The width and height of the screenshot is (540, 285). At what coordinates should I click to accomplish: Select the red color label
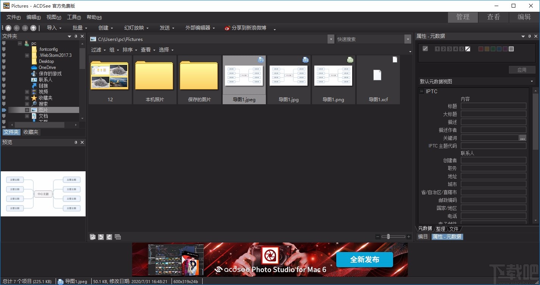(481, 49)
